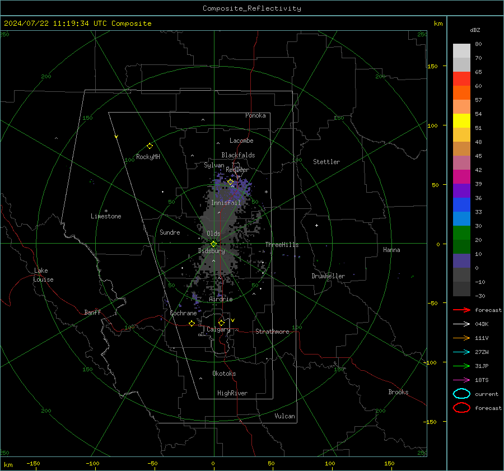Click the Strathmore city label

[x=272, y=332]
